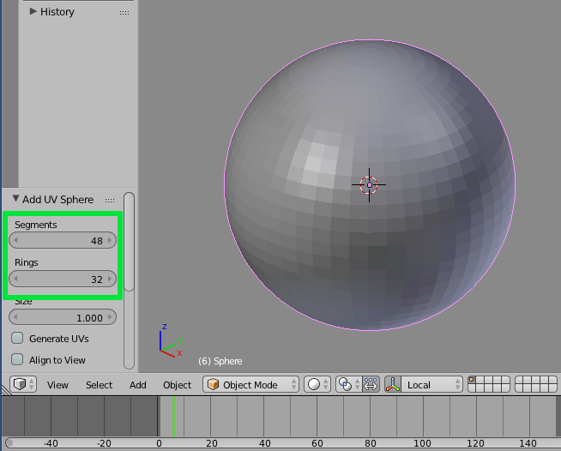Click the "Rings" label text
Viewport: 561px width, 451px height.
(26, 262)
